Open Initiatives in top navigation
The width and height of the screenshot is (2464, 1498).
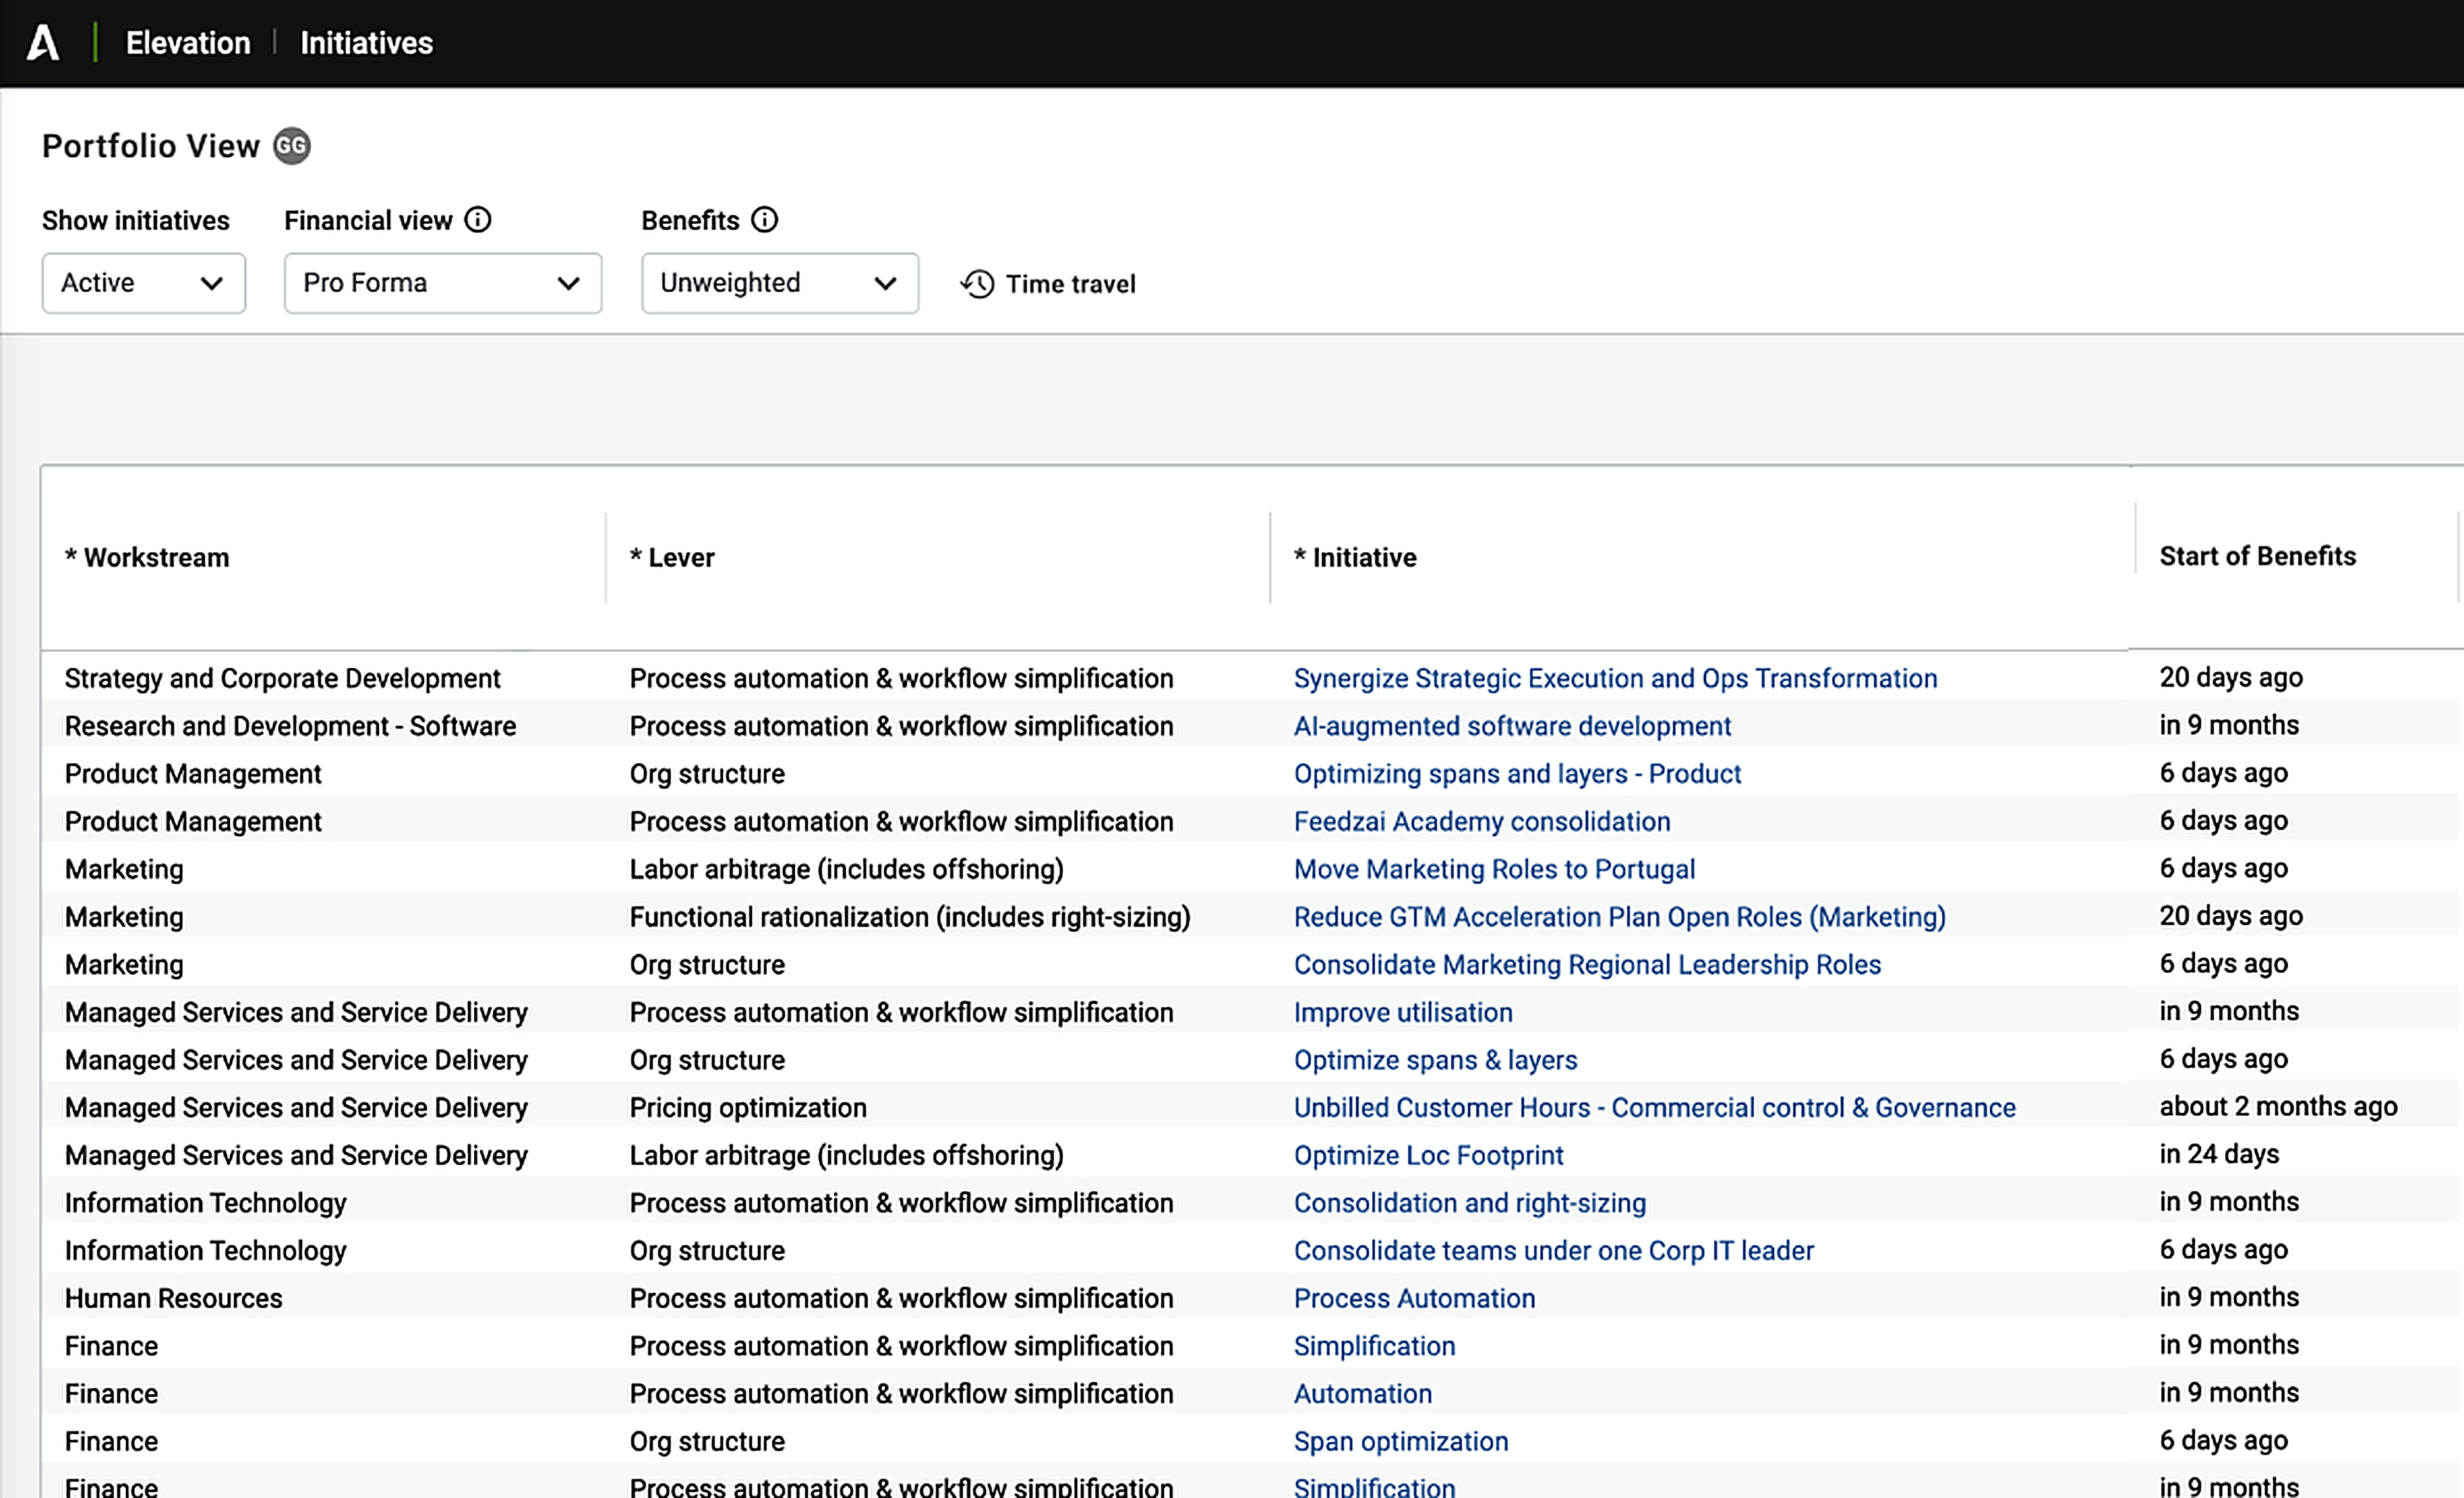pos(366,43)
